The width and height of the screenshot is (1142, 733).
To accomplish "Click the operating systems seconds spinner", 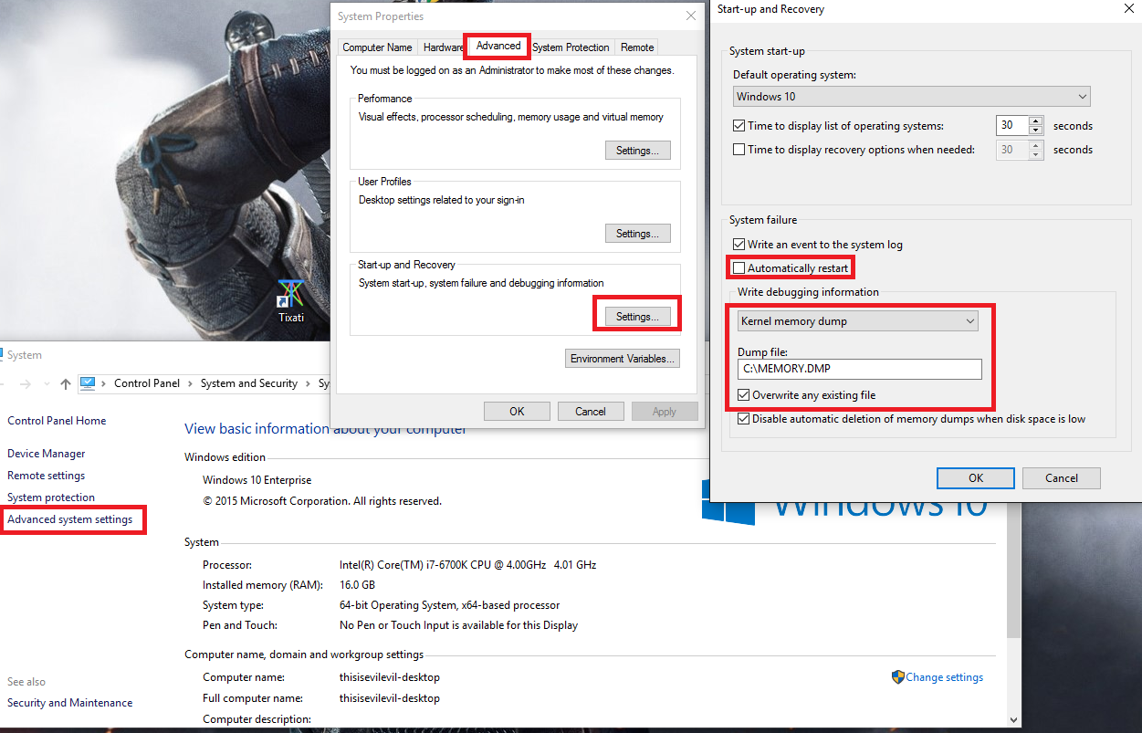I will tap(1035, 126).
